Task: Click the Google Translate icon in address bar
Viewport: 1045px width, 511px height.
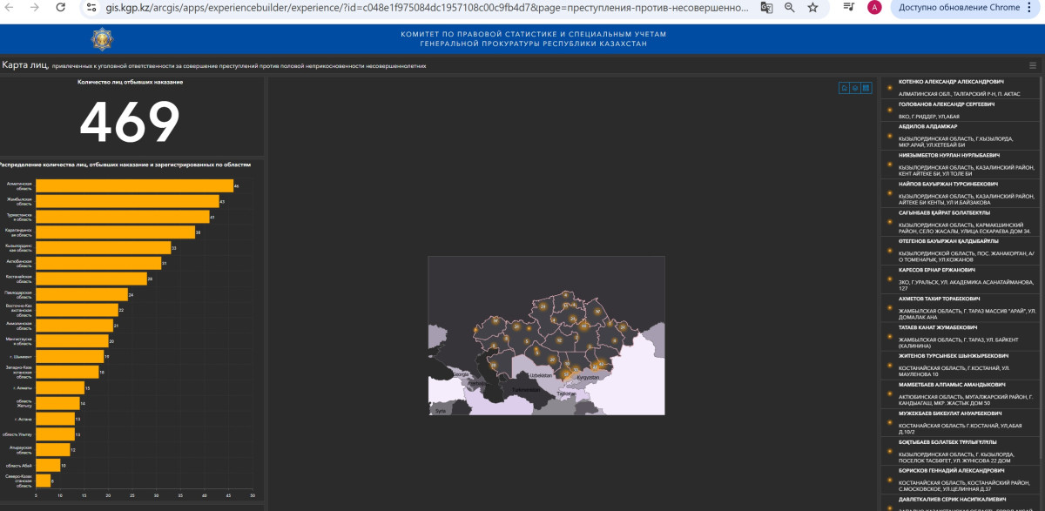Action: click(766, 7)
